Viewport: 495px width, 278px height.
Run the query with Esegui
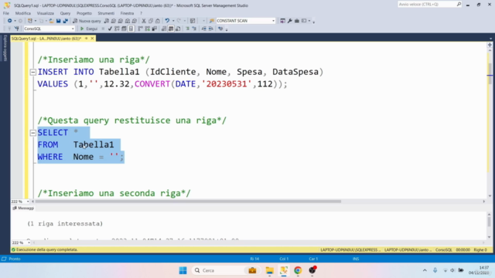tap(89, 29)
